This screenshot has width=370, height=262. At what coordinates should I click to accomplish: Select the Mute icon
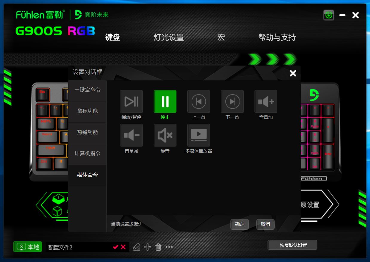pyautogui.click(x=165, y=135)
